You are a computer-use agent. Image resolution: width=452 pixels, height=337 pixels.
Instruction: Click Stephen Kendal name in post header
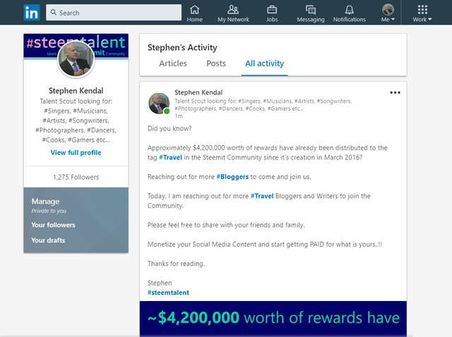tap(198, 92)
